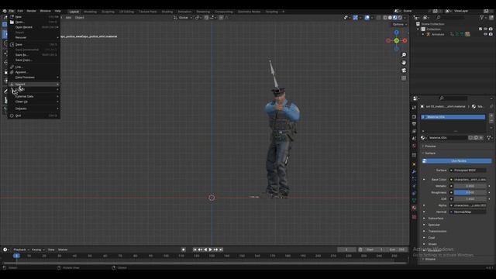
Task: Expand the Clean Up submenu
Action: coord(33,102)
